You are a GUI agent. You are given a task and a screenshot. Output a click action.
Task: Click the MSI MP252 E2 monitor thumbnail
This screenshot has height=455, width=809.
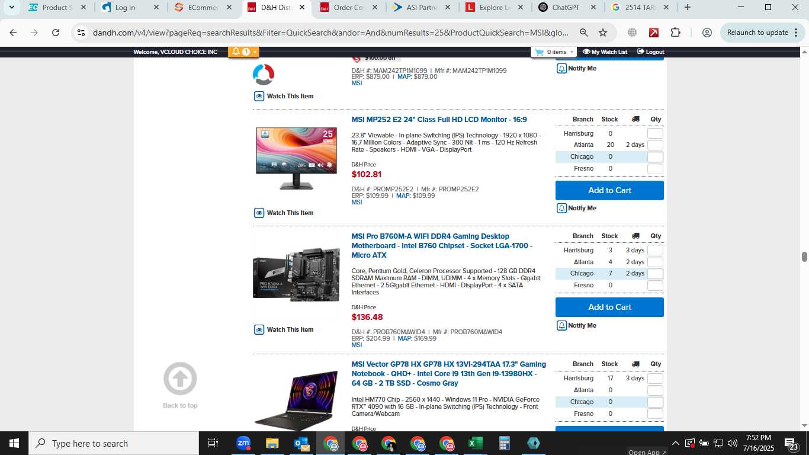[296, 158]
